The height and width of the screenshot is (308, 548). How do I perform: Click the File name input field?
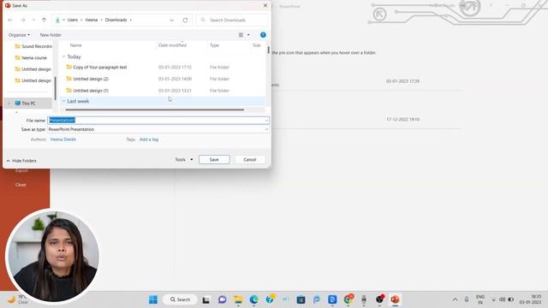(x=158, y=120)
